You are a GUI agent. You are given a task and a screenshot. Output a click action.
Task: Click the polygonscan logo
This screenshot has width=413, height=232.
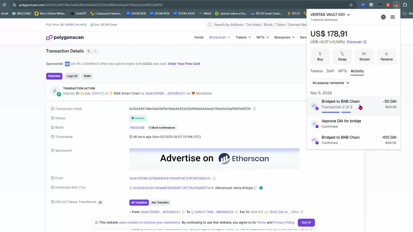[x=65, y=37]
